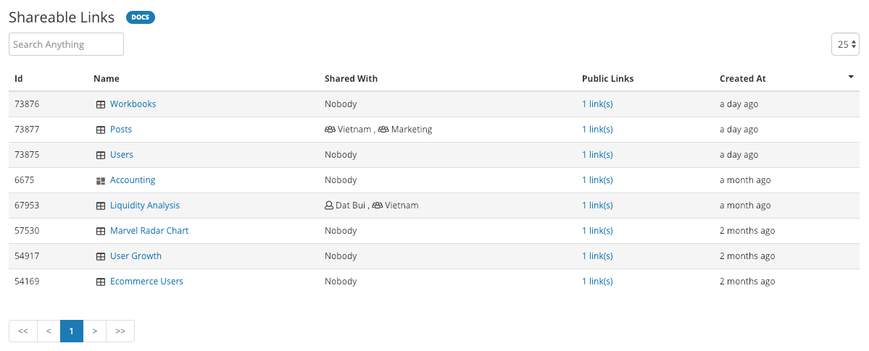Click the table icon beside Workbooks

[x=101, y=104]
